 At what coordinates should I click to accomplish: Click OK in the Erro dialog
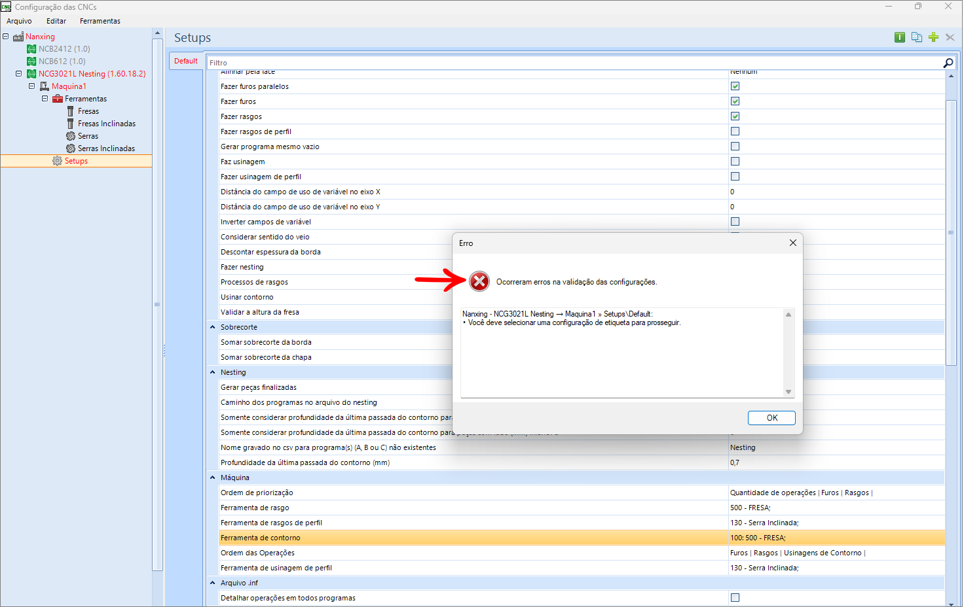click(x=771, y=418)
